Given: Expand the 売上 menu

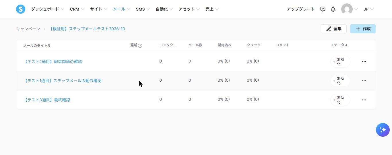Looking at the screenshot, I should click(212, 9).
